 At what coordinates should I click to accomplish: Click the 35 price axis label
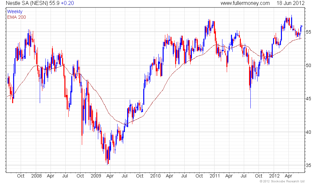pyautogui.click(x=309, y=165)
